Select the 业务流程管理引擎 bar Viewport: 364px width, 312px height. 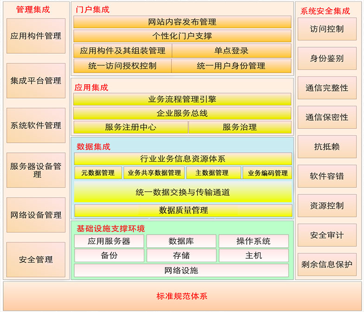coord(182,99)
